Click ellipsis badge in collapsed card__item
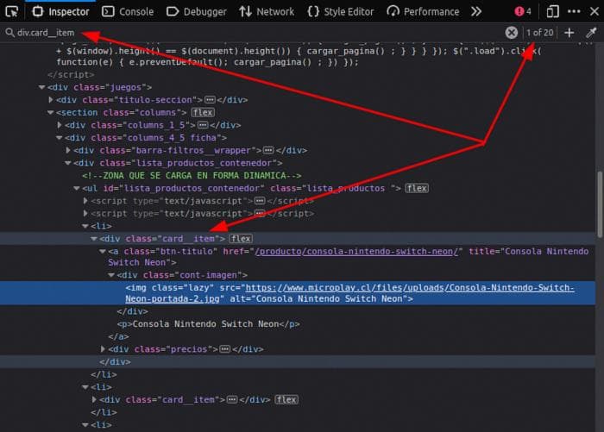 [x=232, y=399]
